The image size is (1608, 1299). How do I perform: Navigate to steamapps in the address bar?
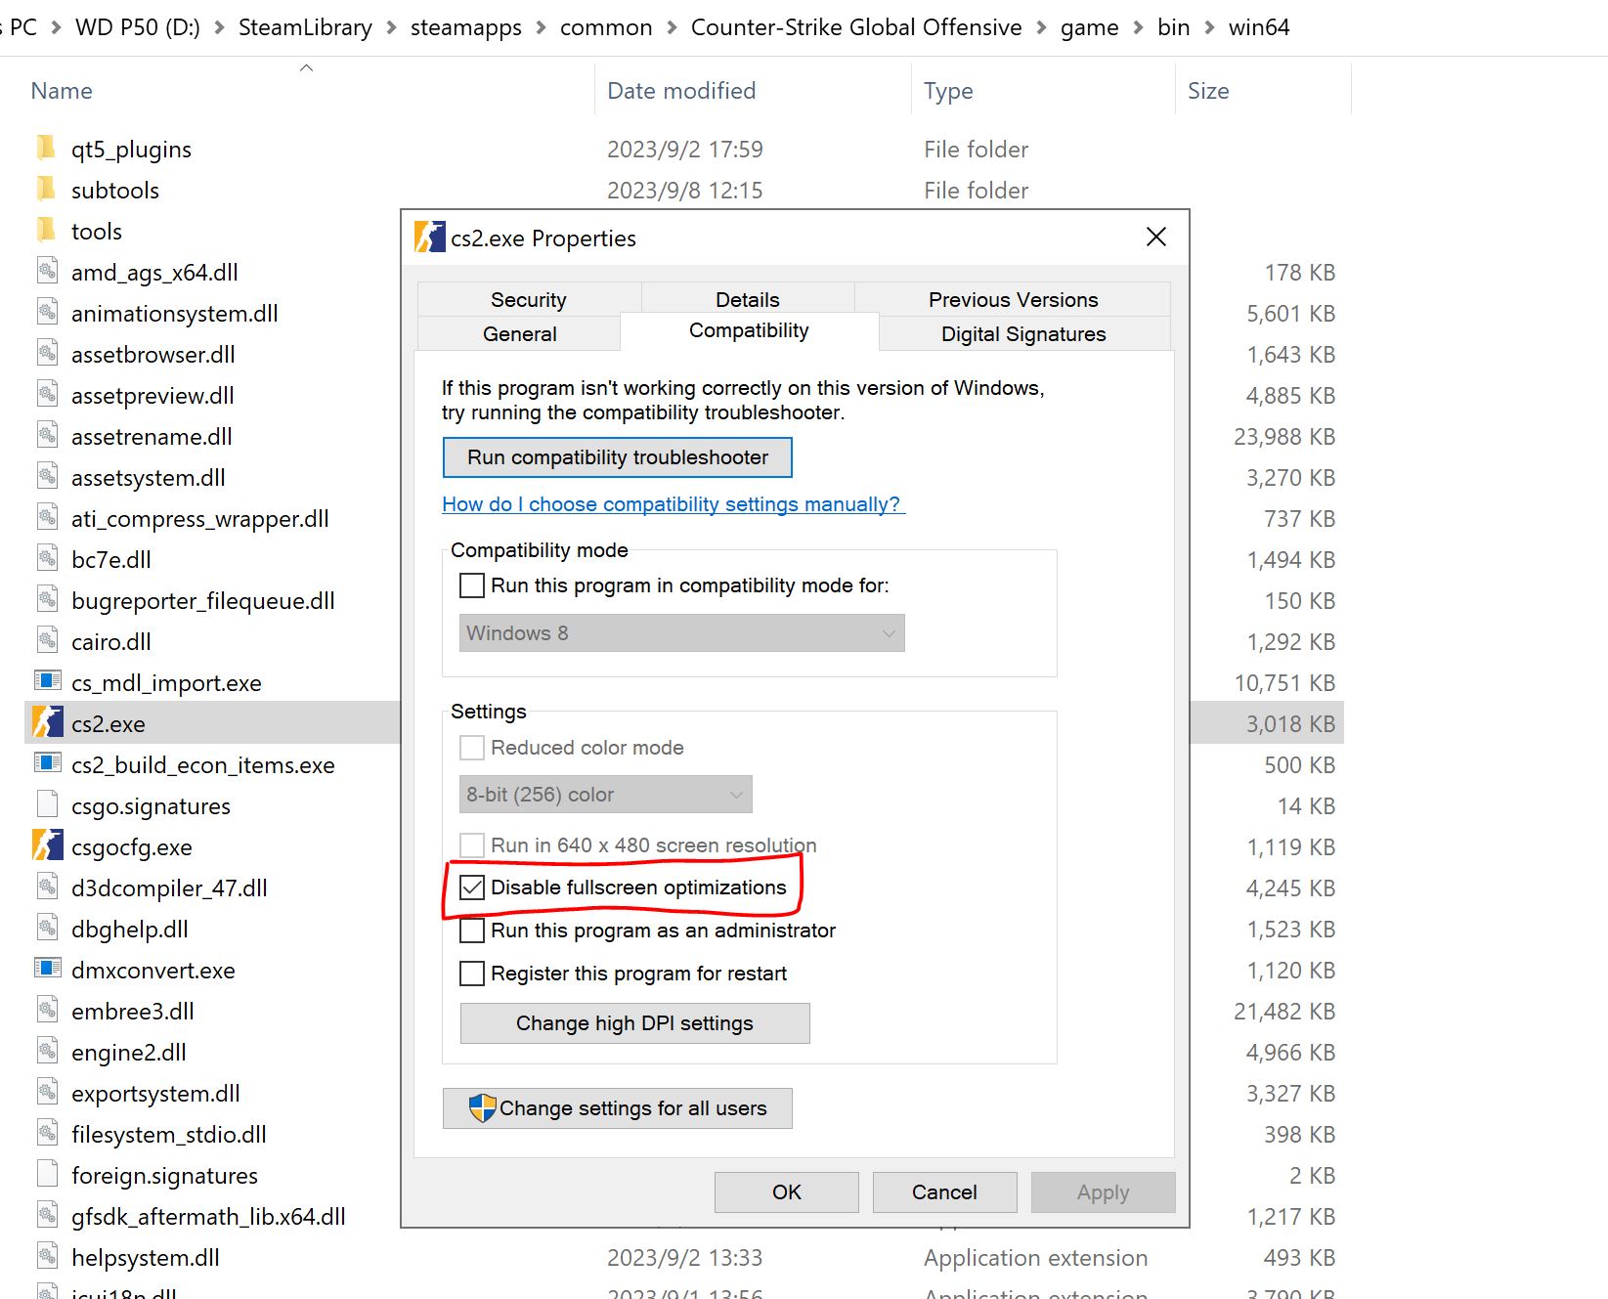pyautogui.click(x=466, y=27)
